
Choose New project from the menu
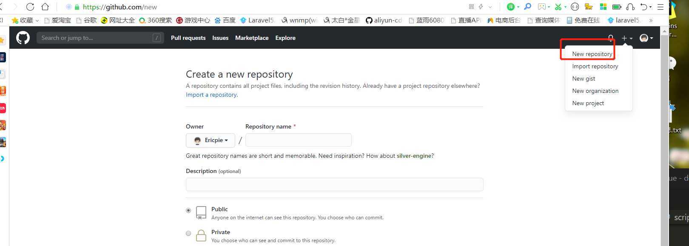588,103
